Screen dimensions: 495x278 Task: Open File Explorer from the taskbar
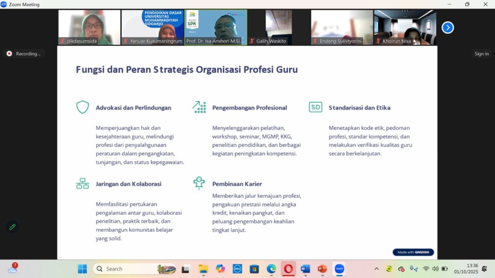point(203,269)
